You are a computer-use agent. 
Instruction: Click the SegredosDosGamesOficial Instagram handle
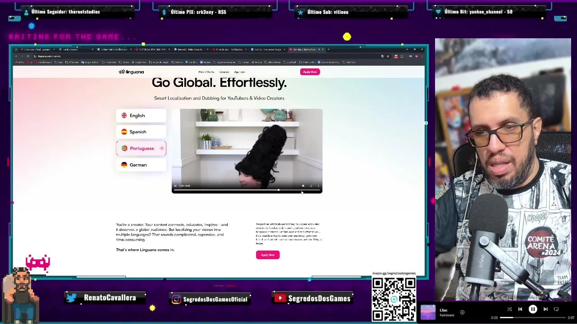pos(215,299)
